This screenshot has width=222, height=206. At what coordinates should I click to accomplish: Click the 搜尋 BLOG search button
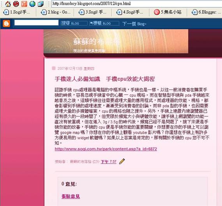click(74, 23)
